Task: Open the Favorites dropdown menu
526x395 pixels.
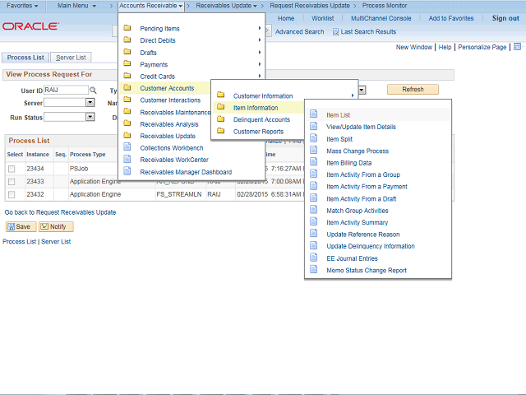Action: 22,6
